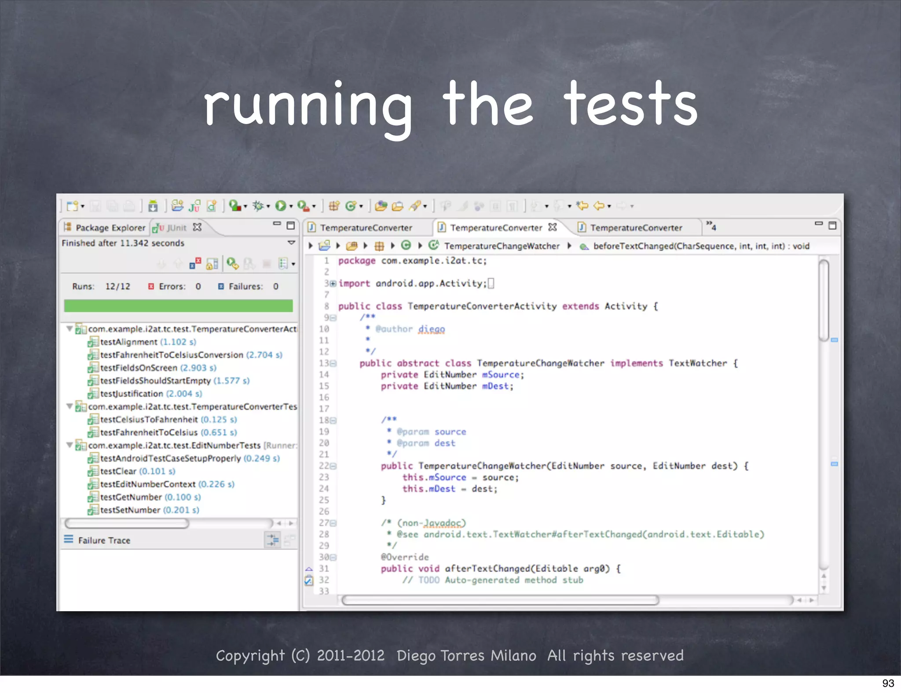Viewport: 901px width, 693px height.
Task: Click the Android SDK Manager download icon
Action: click(153, 206)
